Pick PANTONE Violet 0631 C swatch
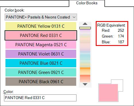Viewport: 134px width, 106px height. point(41,54)
